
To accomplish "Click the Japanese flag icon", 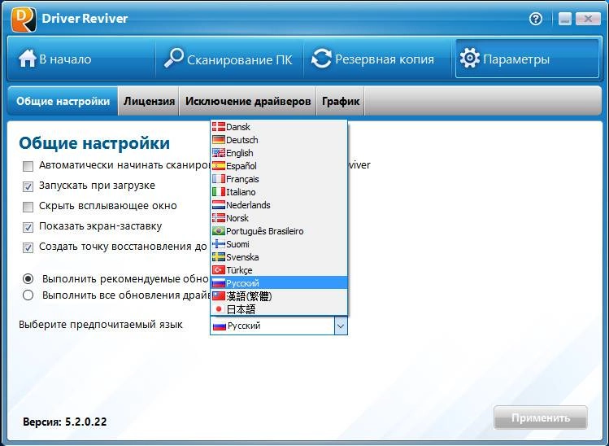I will (x=219, y=308).
